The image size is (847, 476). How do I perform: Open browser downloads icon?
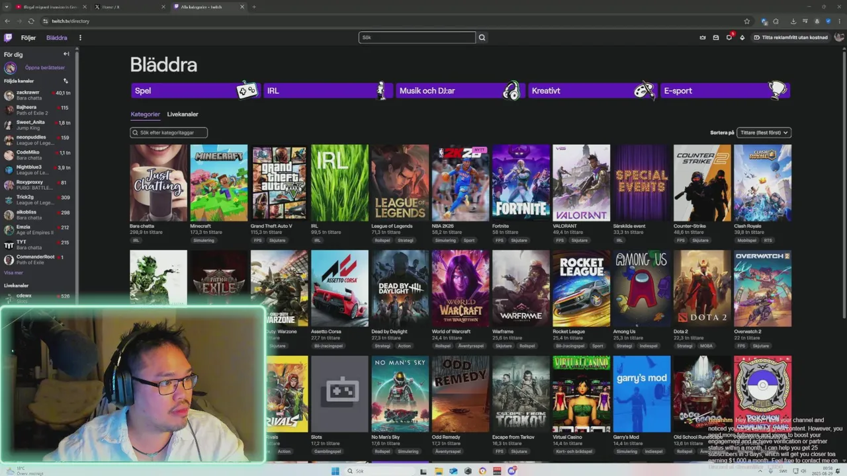[x=793, y=21]
